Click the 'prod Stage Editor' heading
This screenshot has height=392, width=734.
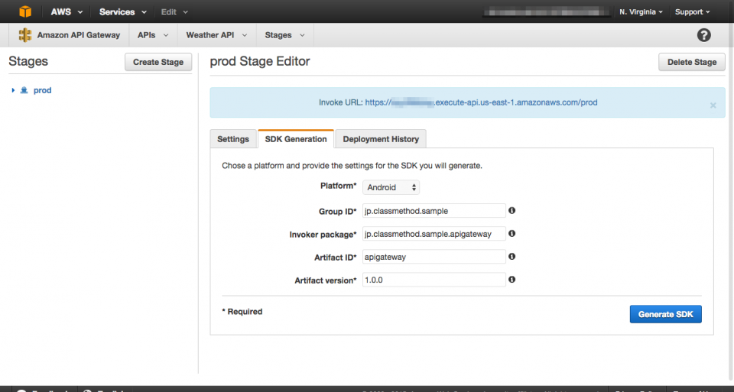tap(260, 61)
